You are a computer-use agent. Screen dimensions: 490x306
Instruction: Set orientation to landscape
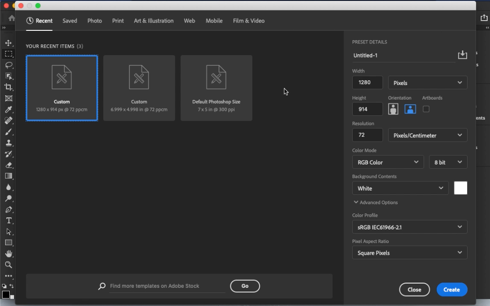410,109
